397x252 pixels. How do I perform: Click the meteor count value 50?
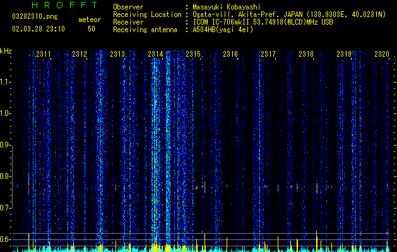click(92, 29)
